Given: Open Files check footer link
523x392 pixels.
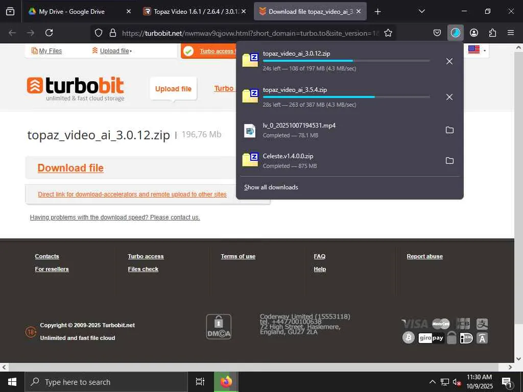Looking at the screenshot, I should tap(143, 269).
